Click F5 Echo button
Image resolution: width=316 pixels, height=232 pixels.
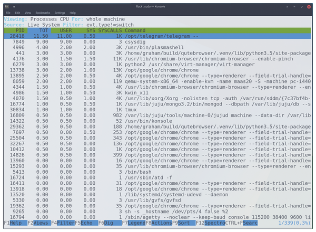tap(86, 223)
